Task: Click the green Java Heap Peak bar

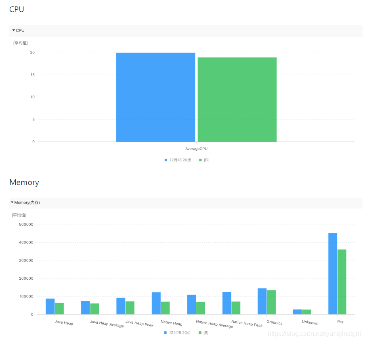Action: 130,308
